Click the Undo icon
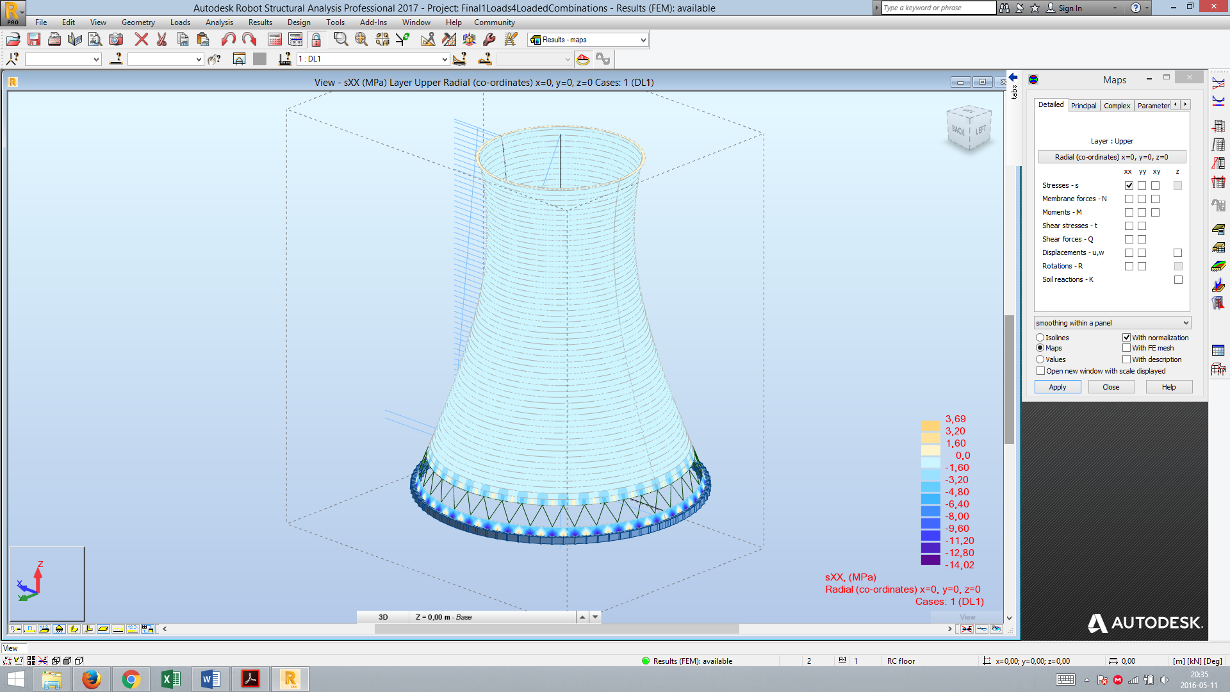The image size is (1230, 692). (x=228, y=39)
